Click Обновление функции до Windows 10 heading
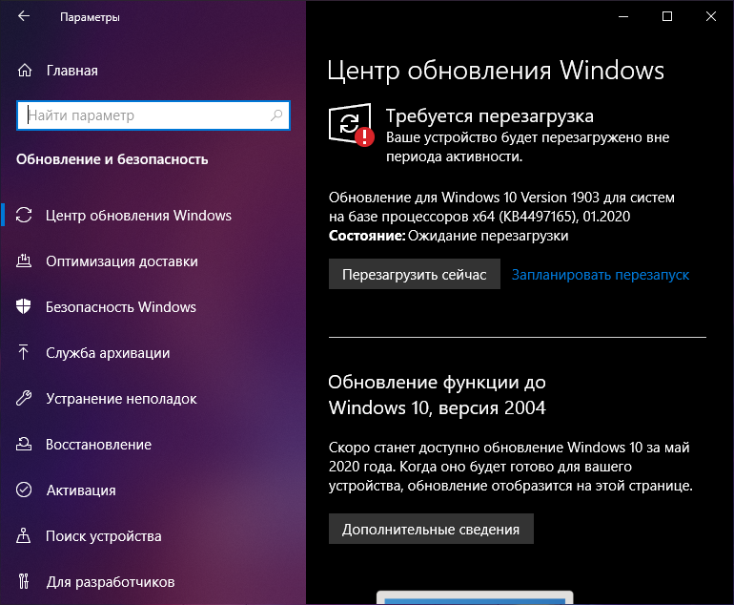This screenshot has height=605, width=734. click(x=438, y=395)
